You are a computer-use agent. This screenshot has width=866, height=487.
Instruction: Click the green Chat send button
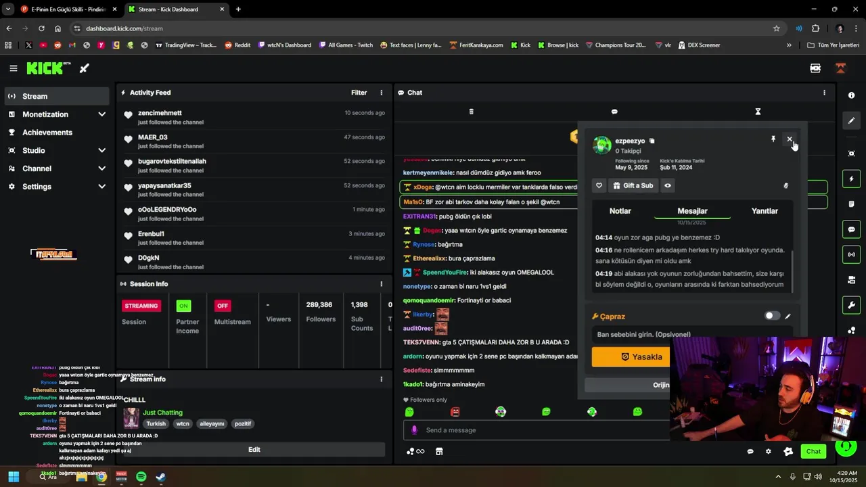(813, 451)
